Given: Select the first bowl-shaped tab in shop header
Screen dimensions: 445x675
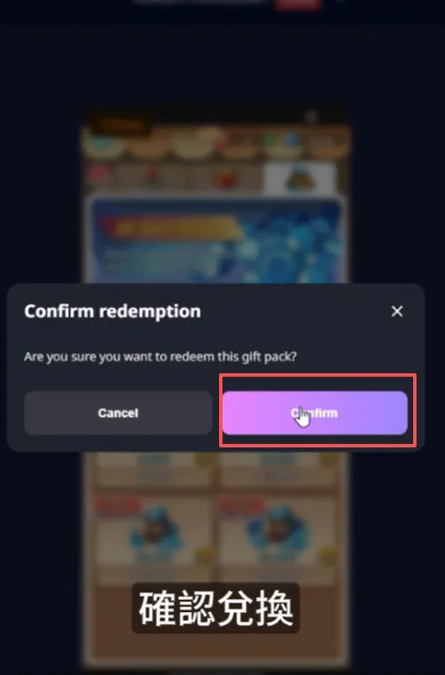Looking at the screenshot, I should pyautogui.click(x=103, y=144).
